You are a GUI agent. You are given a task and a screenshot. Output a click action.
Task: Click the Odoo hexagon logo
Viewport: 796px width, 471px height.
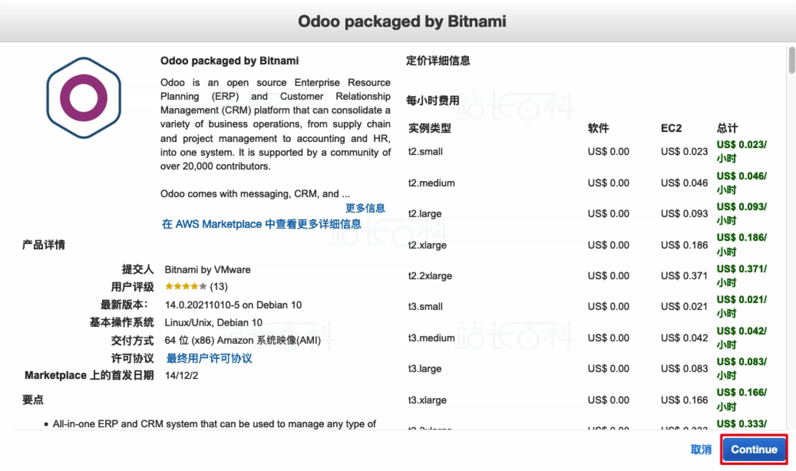[84, 98]
